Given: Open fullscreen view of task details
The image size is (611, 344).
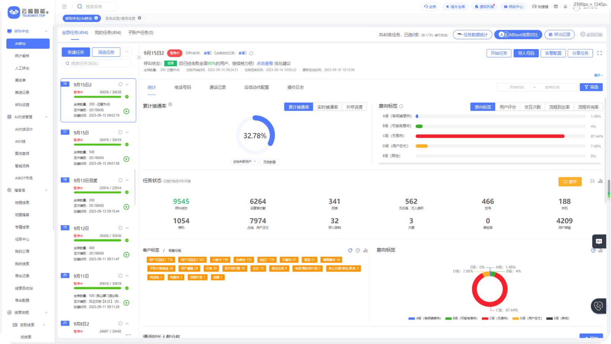Looking at the screenshot, I should [600, 53].
